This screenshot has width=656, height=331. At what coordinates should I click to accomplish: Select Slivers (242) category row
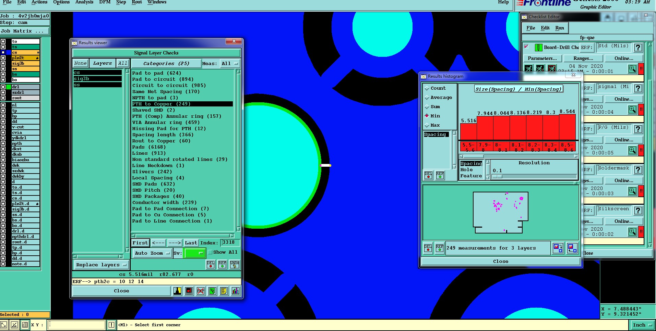coord(152,172)
